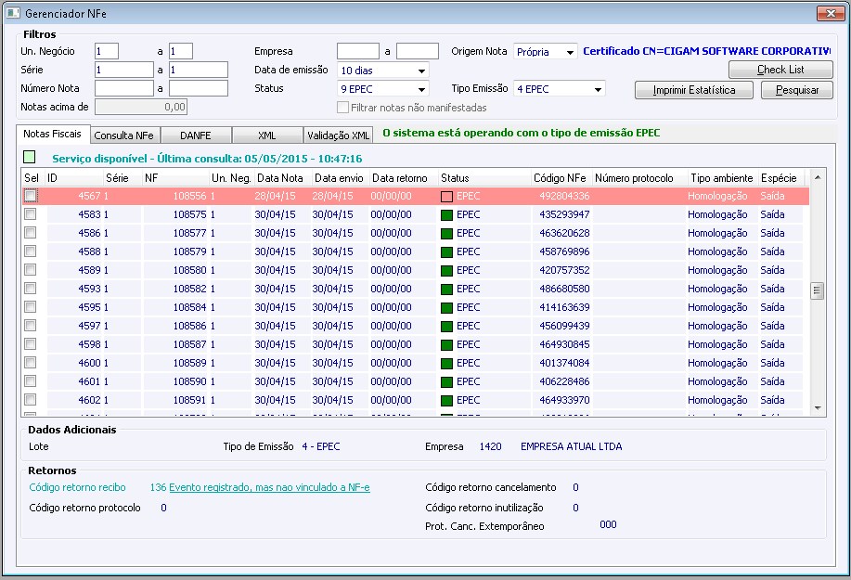Viewport: 851px width, 580px height.
Task: Click the green service status indicator square
Action: 30,157
